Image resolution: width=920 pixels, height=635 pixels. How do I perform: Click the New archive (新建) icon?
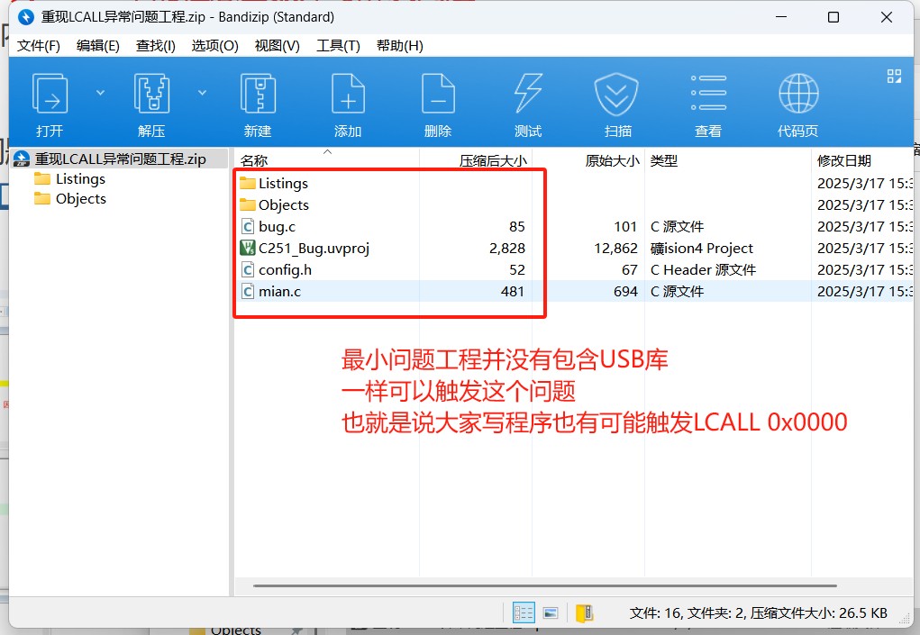tap(259, 94)
